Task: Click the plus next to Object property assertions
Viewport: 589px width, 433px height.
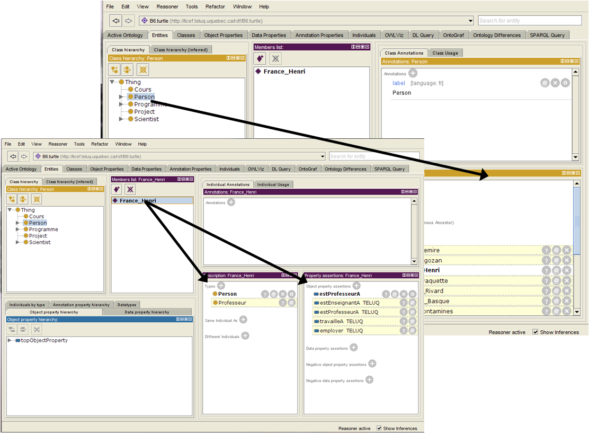Action: (356, 286)
